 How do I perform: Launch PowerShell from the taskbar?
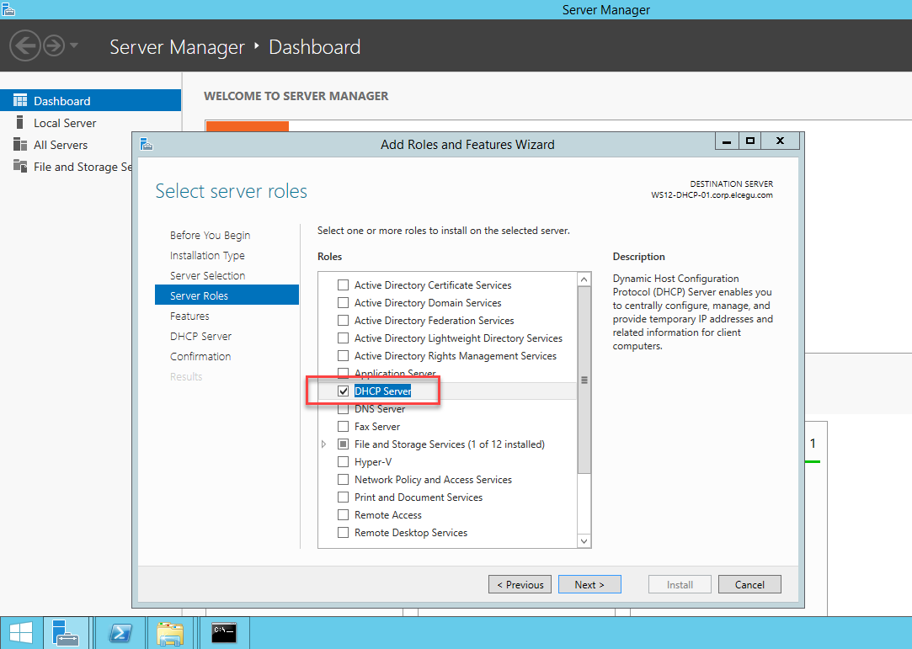click(120, 632)
